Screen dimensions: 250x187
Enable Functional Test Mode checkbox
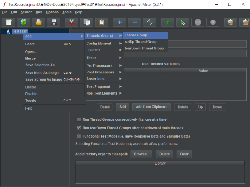point(79,136)
